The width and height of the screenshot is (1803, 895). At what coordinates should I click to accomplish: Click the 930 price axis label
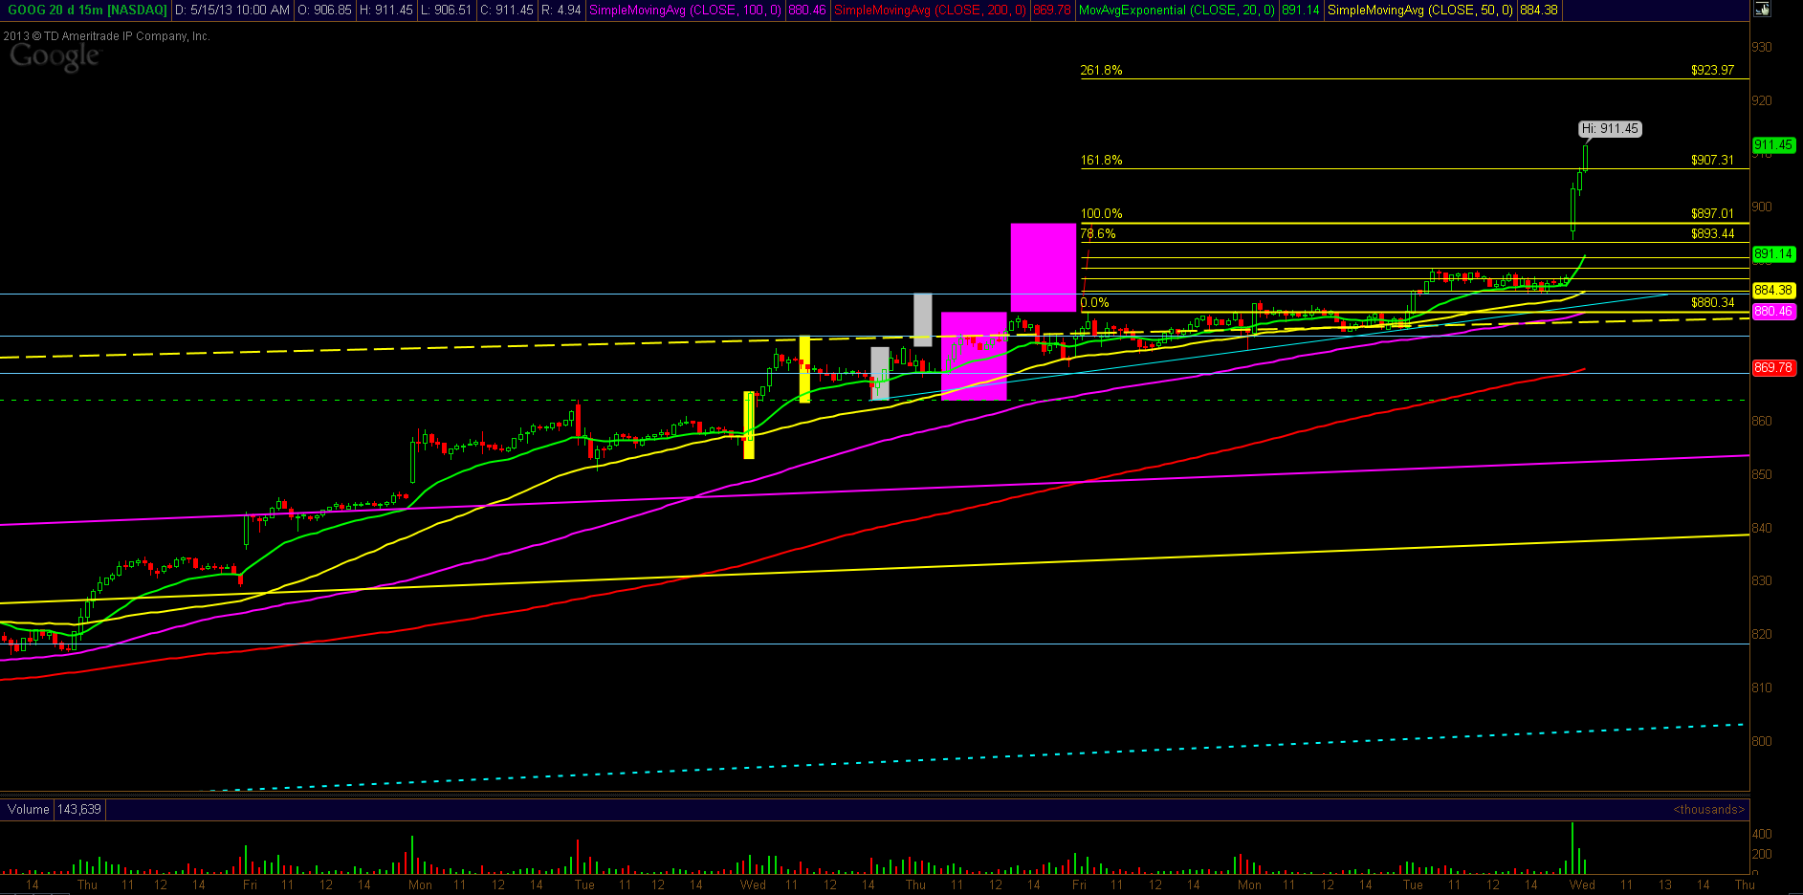[x=1761, y=48]
